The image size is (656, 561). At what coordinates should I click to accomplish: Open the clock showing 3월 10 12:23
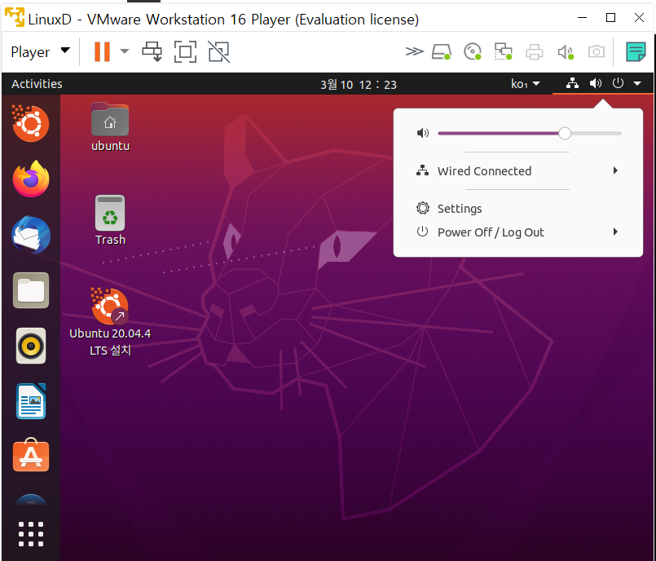(x=358, y=85)
